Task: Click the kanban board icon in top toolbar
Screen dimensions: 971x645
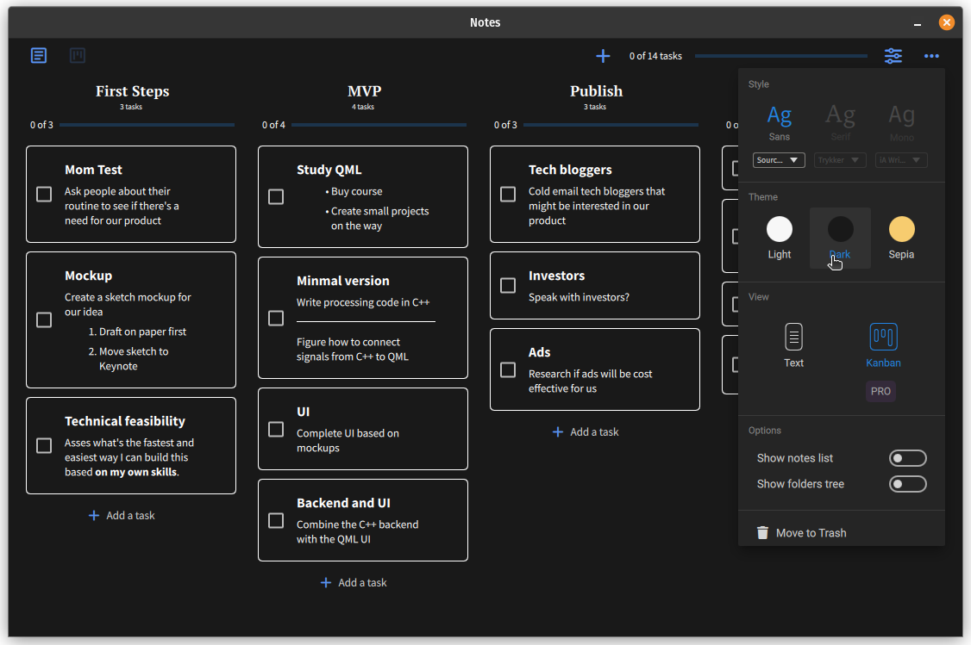Action: point(78,56)
